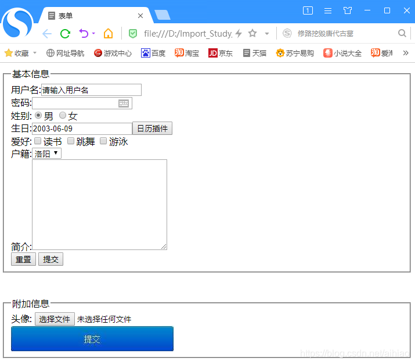Click the purple undo restore-page icon
The width and height of the screenshot is (415, 364).
[84, 33]
